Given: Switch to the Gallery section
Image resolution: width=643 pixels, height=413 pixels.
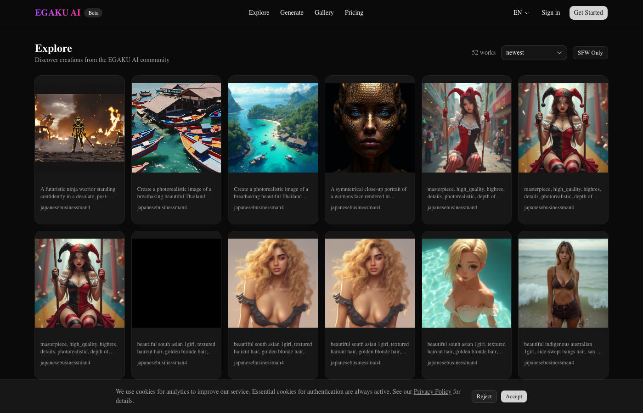Looking at the screenshot, I should pos(324,12).
